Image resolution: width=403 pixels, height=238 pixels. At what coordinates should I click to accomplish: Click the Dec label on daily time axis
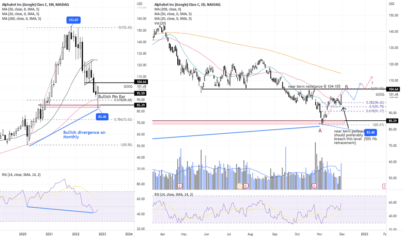click(x=342, y=234)
